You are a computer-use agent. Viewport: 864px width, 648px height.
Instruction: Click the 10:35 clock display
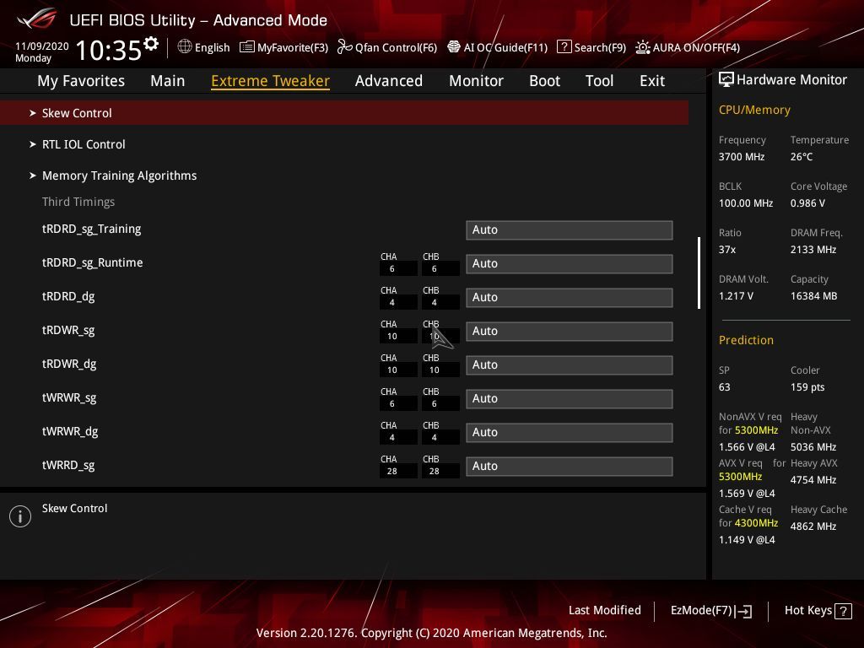click(x=109, y=50)
